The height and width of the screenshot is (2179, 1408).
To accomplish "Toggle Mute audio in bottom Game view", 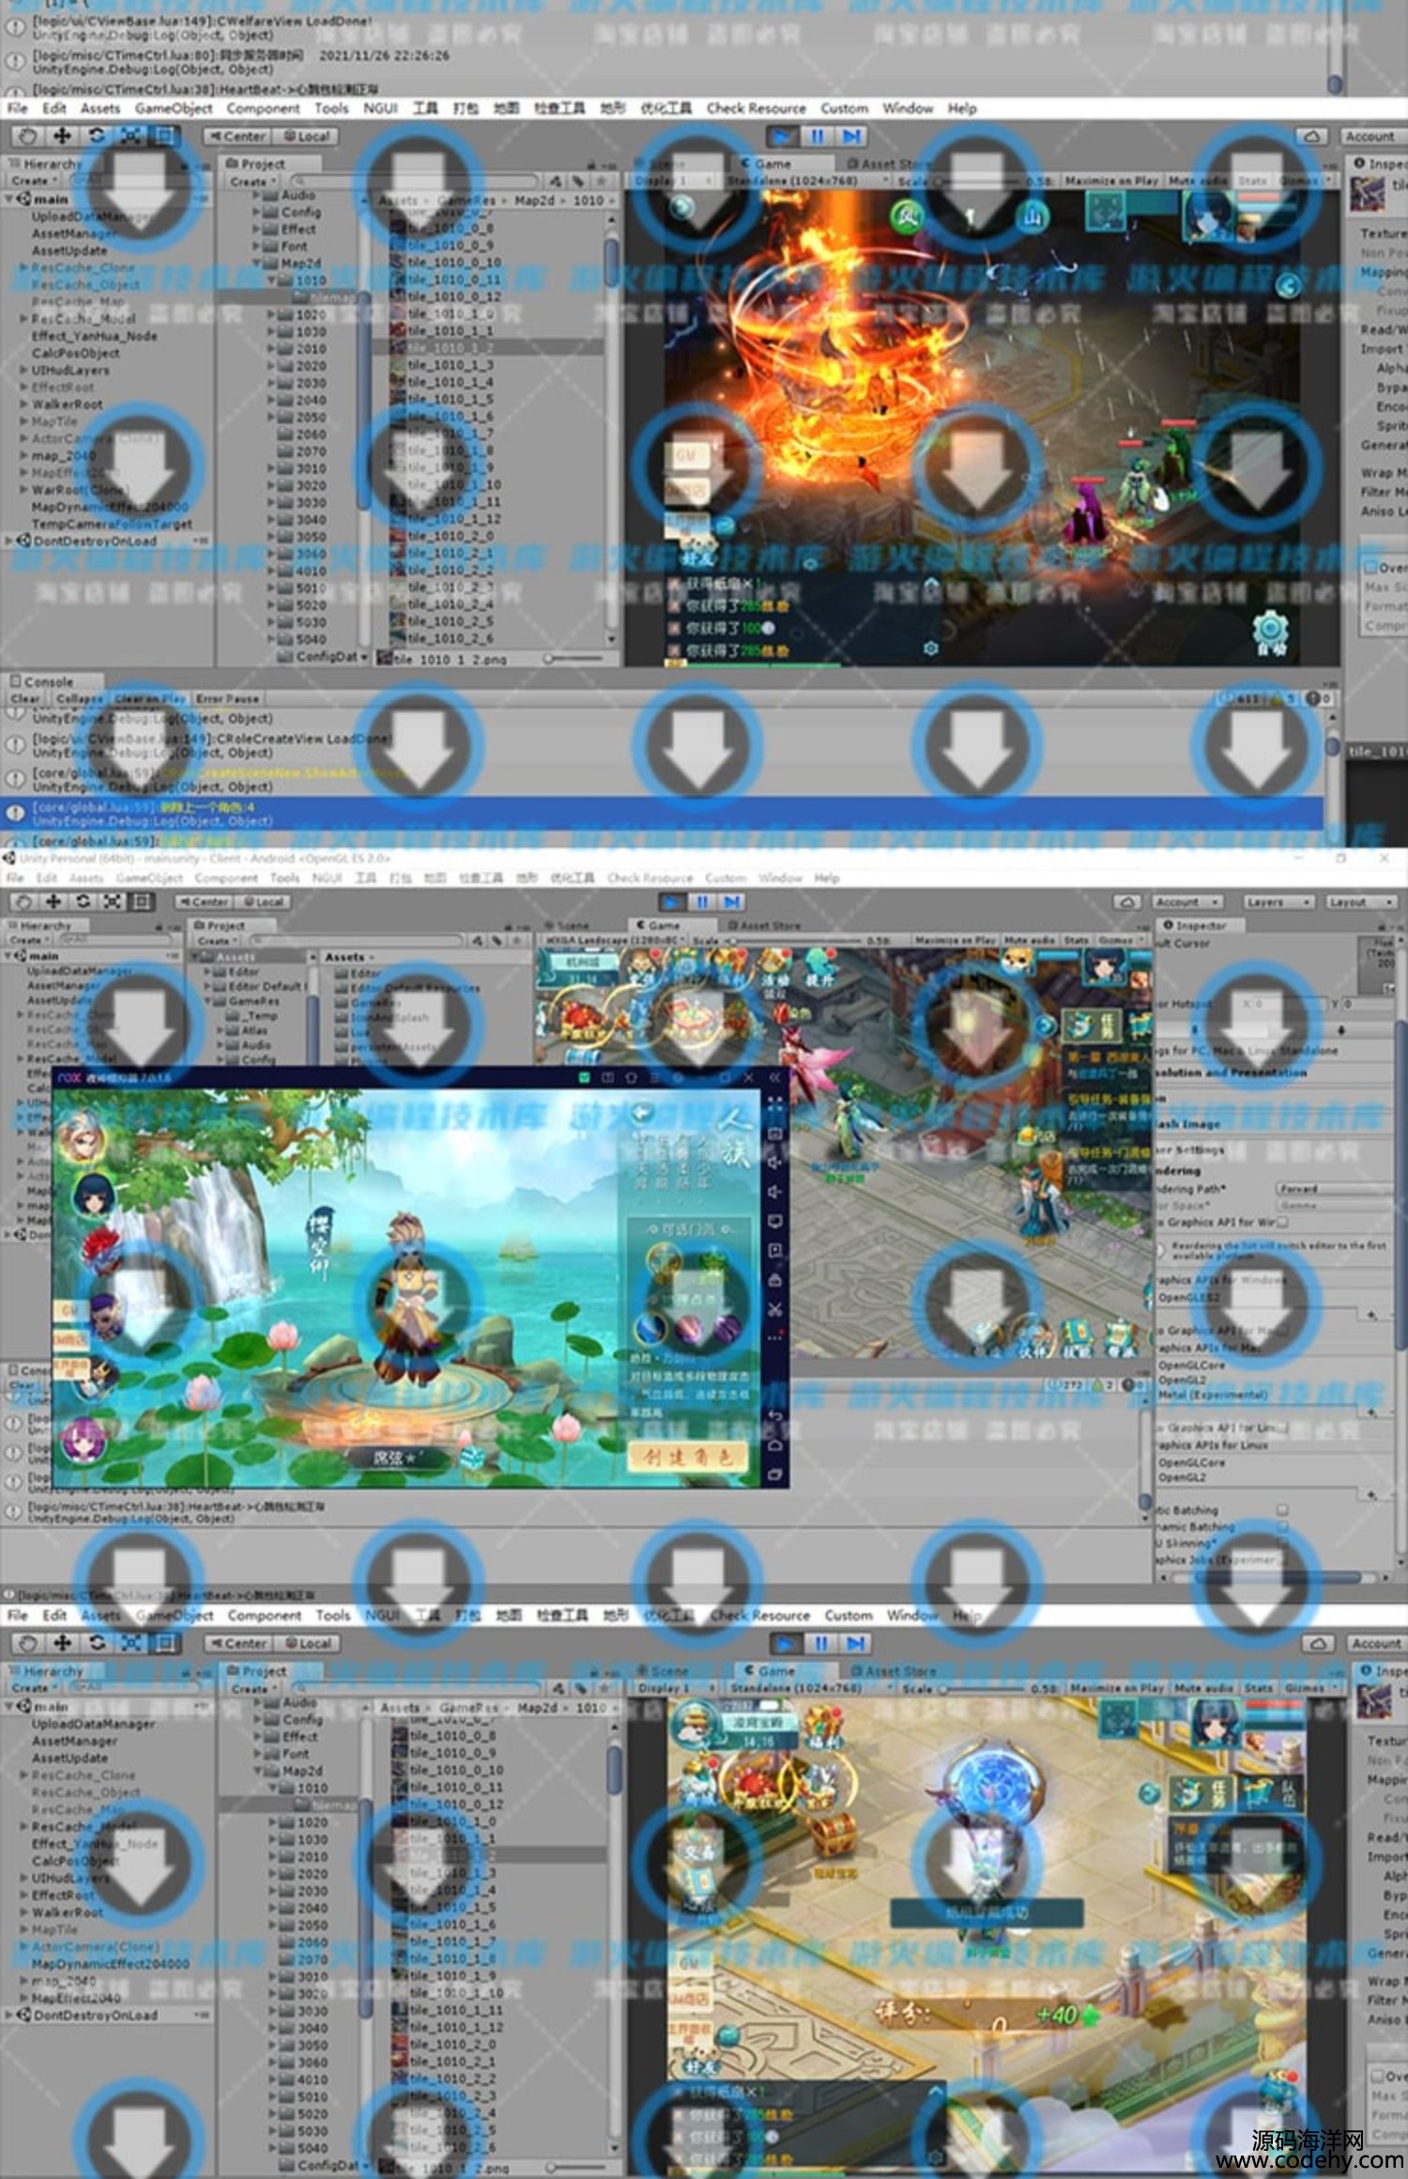I will coord(1204,1688).
